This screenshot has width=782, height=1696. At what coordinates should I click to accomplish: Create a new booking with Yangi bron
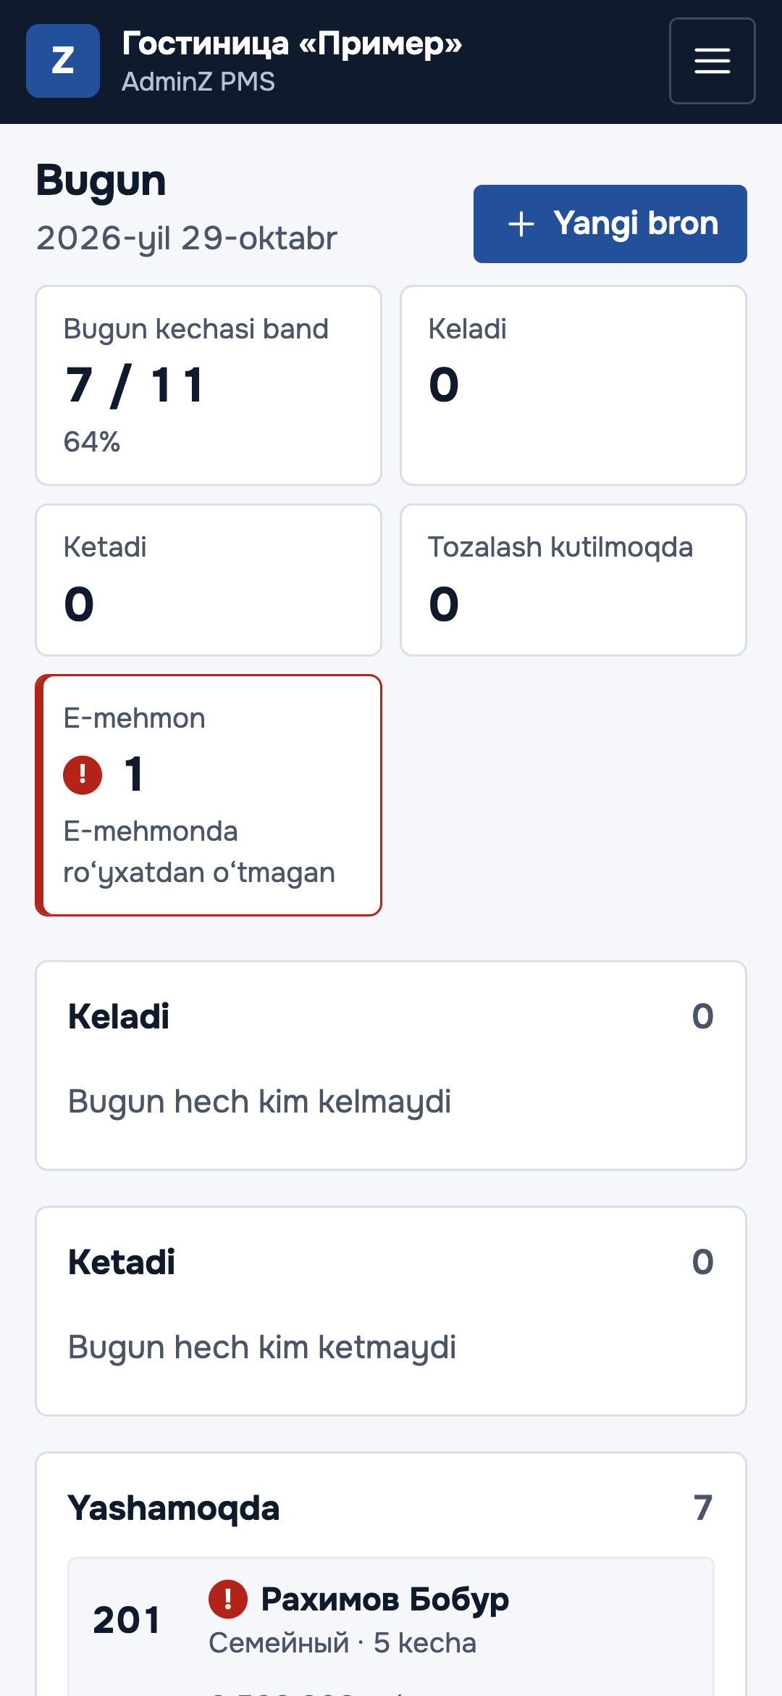(x=610, y=224)
